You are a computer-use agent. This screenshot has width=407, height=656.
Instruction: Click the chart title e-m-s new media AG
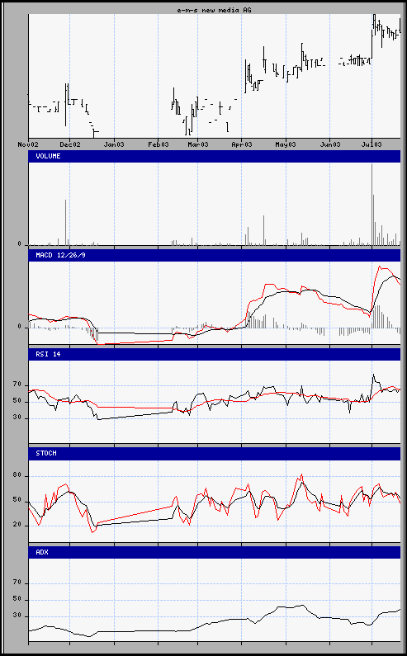[215, 10]
